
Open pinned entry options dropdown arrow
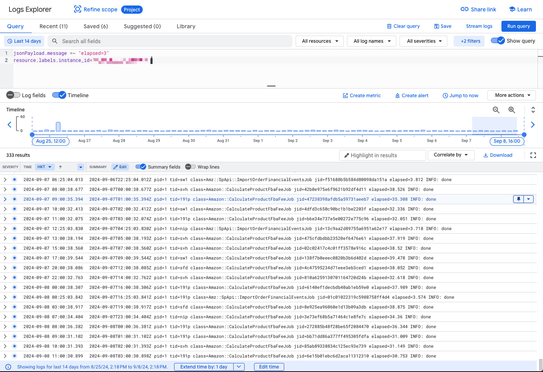[528, 199]
